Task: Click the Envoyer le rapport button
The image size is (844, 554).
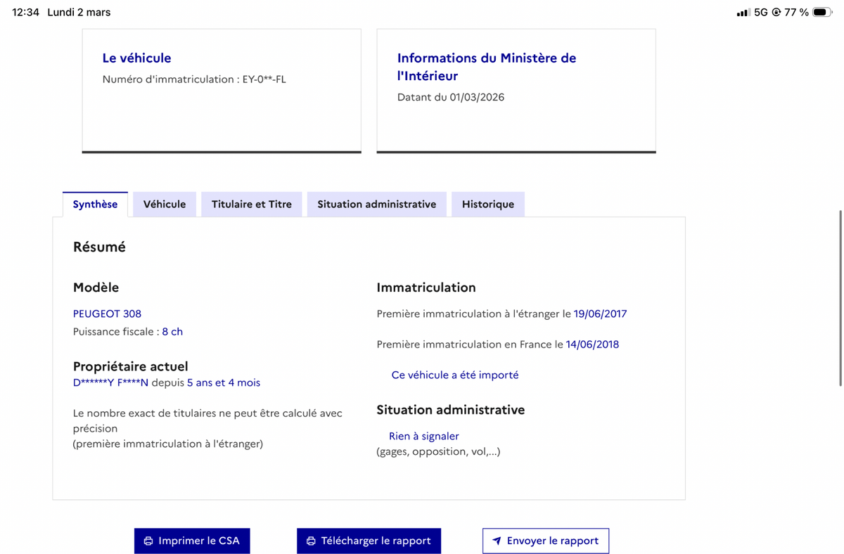Action: tap(546, 541)
